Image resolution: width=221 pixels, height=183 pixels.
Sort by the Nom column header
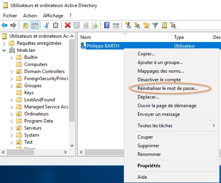click(125, 37)
